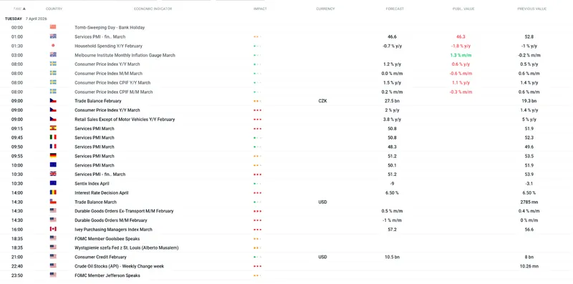
Task: Click the Economic Indicator column header
Action: tap(153, 9)
